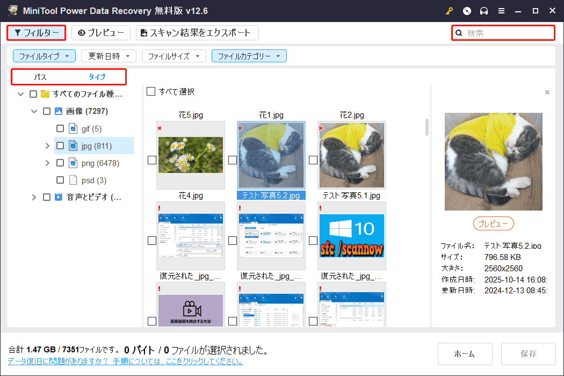This screenshot has width=564, height=376.
Task: Click the search magnifier icon
Action: (458, 33)
